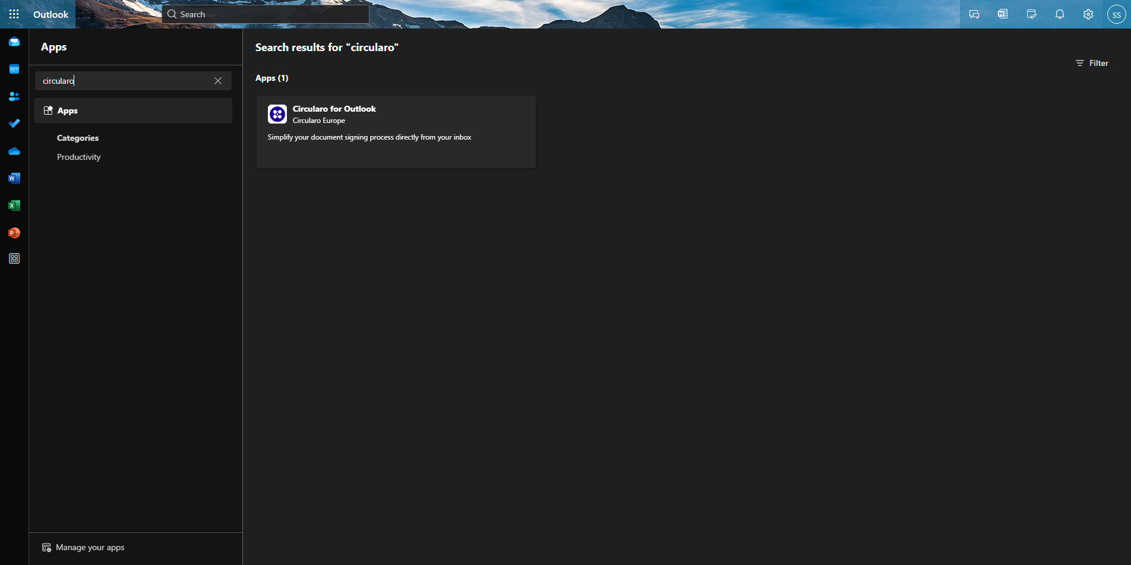Open the Mail view in the sidebar
The image size is (1131, 565).
pos(14,42)
